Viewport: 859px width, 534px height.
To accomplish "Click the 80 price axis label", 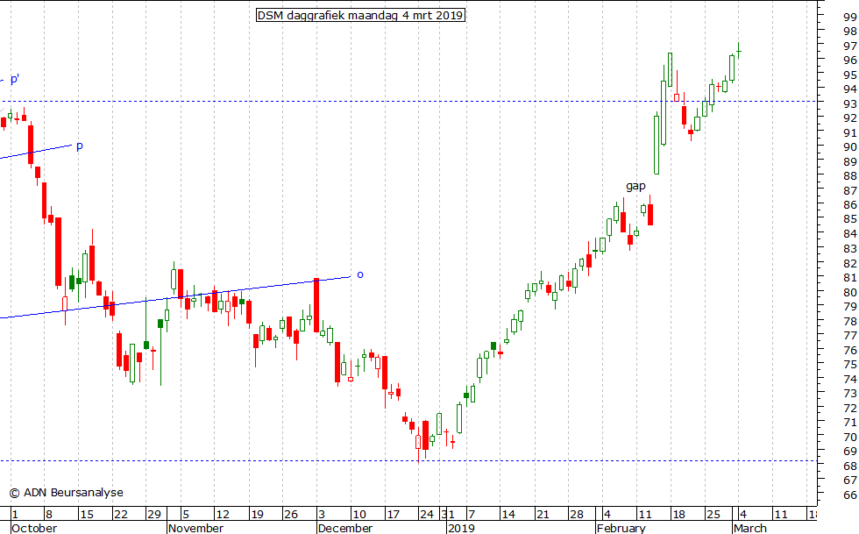I will point(850,292).
